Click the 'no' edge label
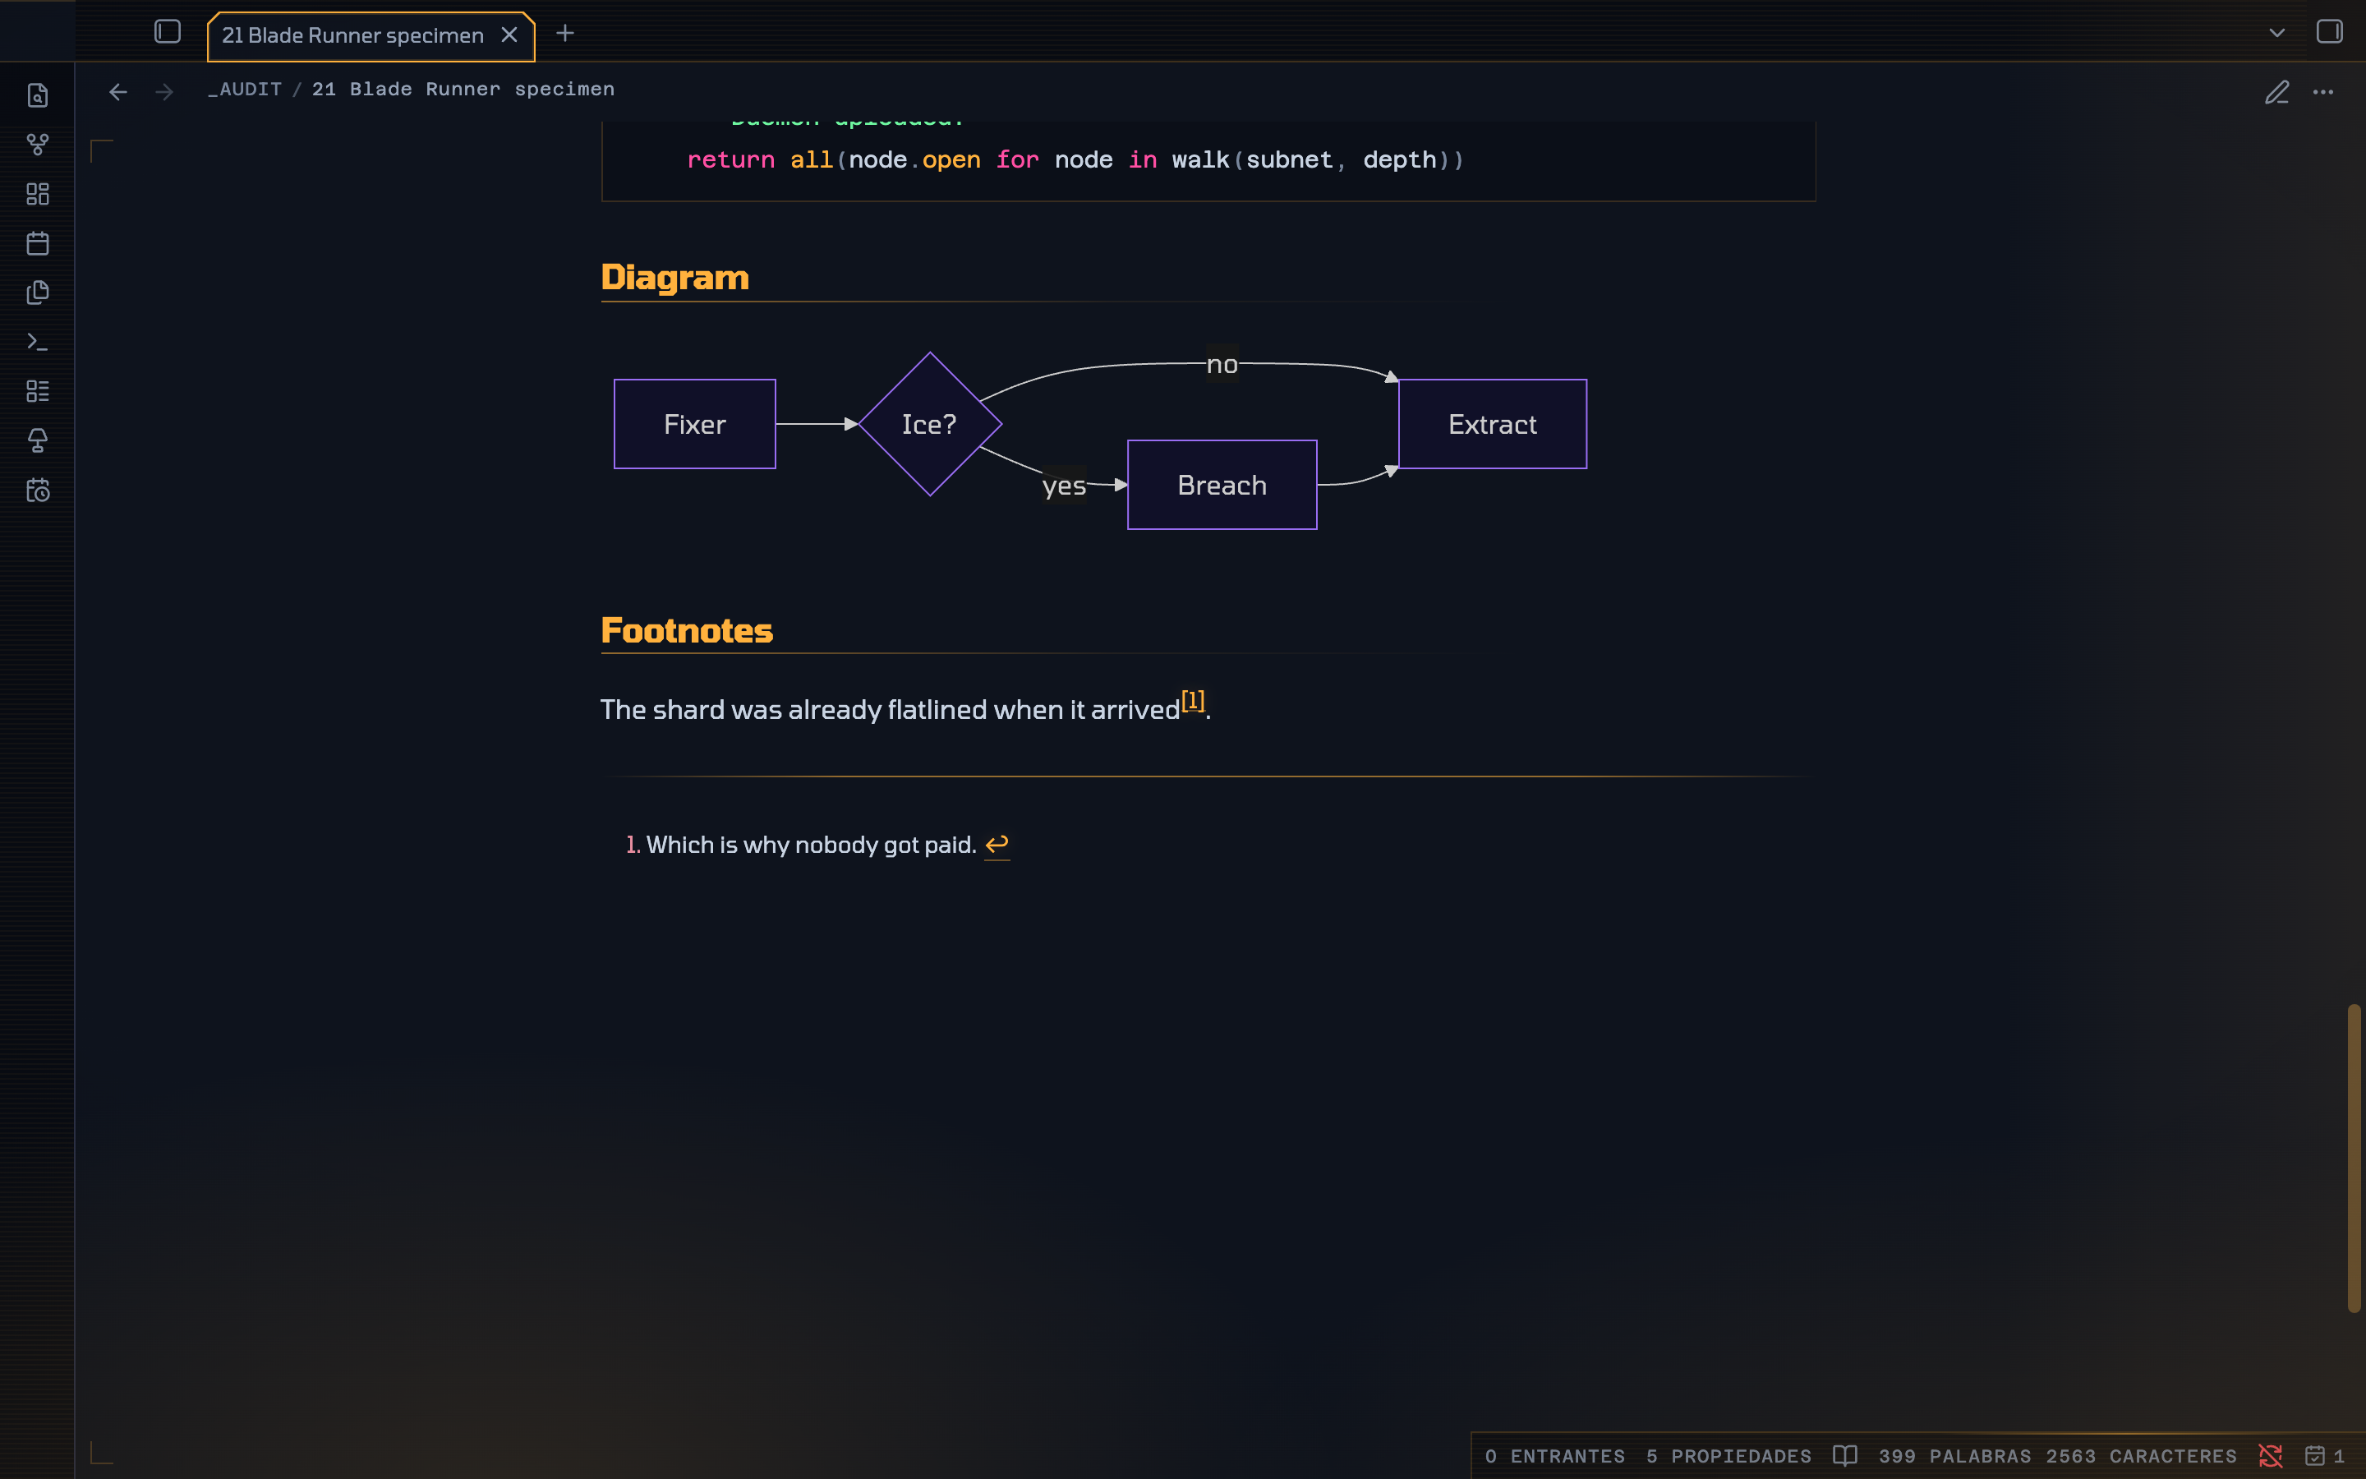 tap(1222, 365)
